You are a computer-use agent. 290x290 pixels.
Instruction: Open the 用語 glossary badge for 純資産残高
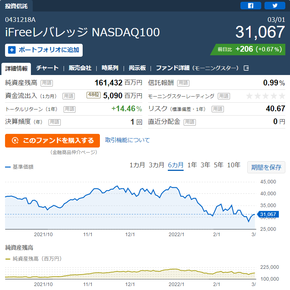tap(47, 83)
